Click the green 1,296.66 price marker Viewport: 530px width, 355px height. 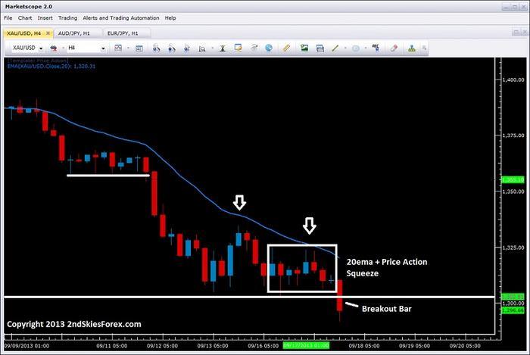513,310
